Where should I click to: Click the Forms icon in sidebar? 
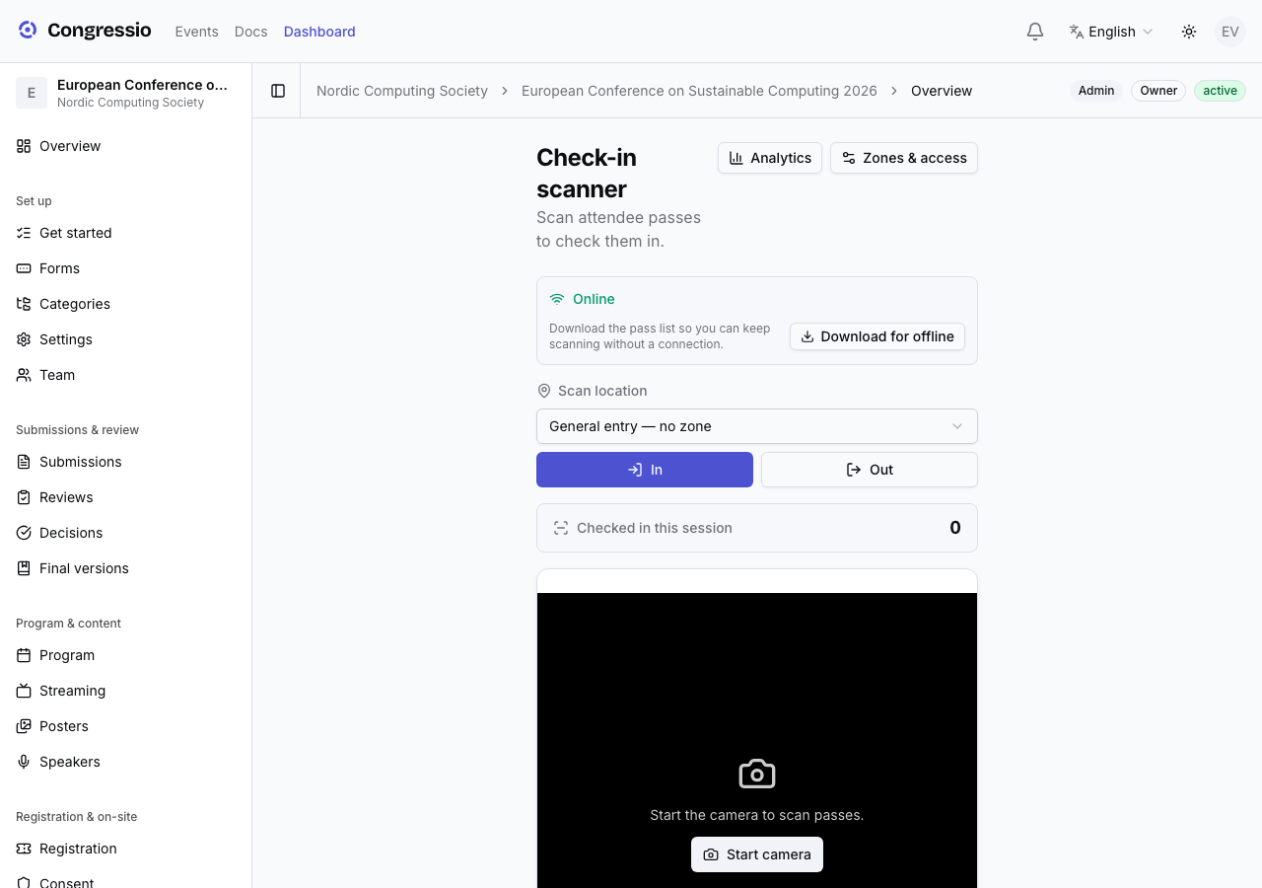coord(24,268)
